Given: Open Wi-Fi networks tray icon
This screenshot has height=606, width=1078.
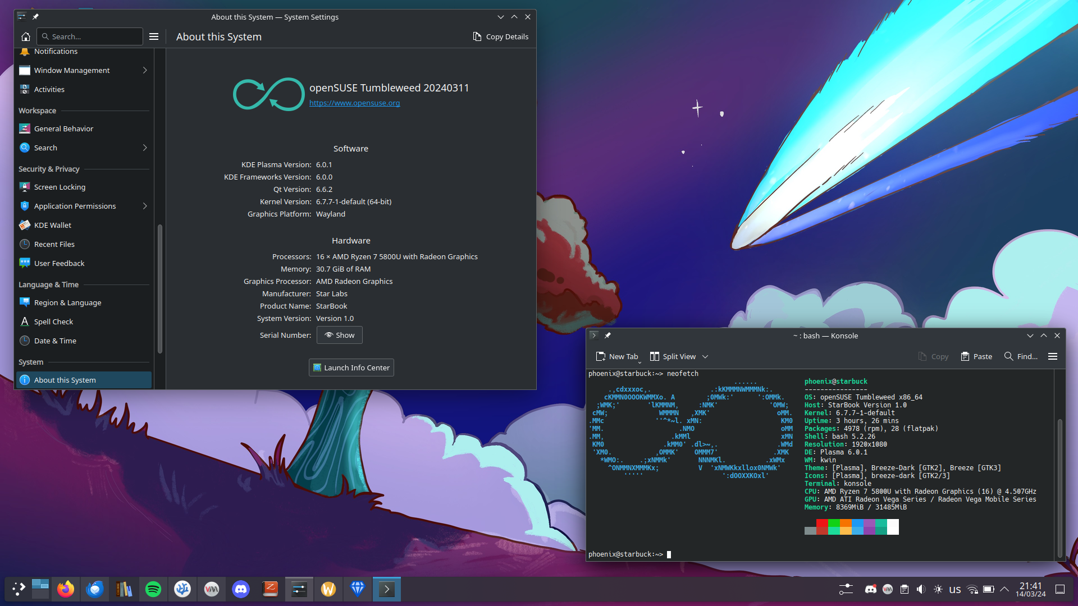Looking at the screenshot, I should (x=972, y=589).
